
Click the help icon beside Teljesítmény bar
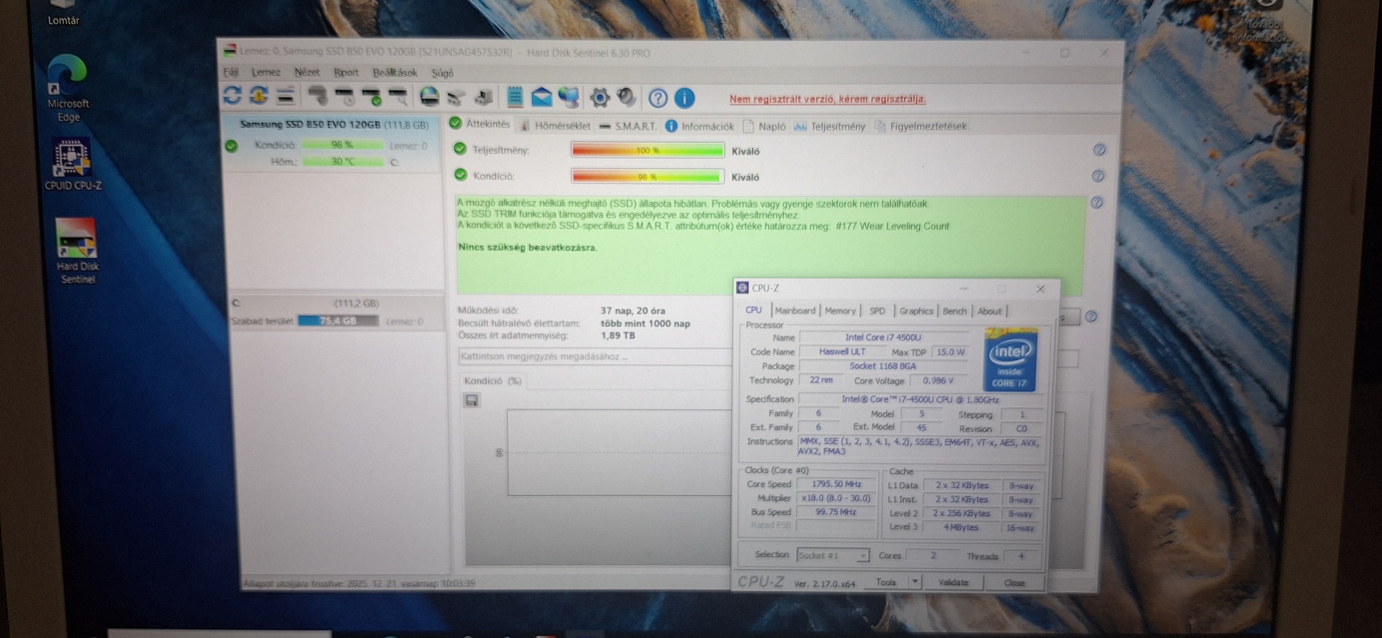coord(1099,150)
